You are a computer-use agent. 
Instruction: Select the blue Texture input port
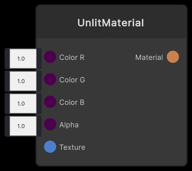(x=50, y=147)
